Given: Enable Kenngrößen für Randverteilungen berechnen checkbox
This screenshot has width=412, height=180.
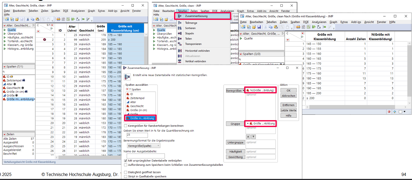Looking at the screenshot, I should click(x=126, y=126).
